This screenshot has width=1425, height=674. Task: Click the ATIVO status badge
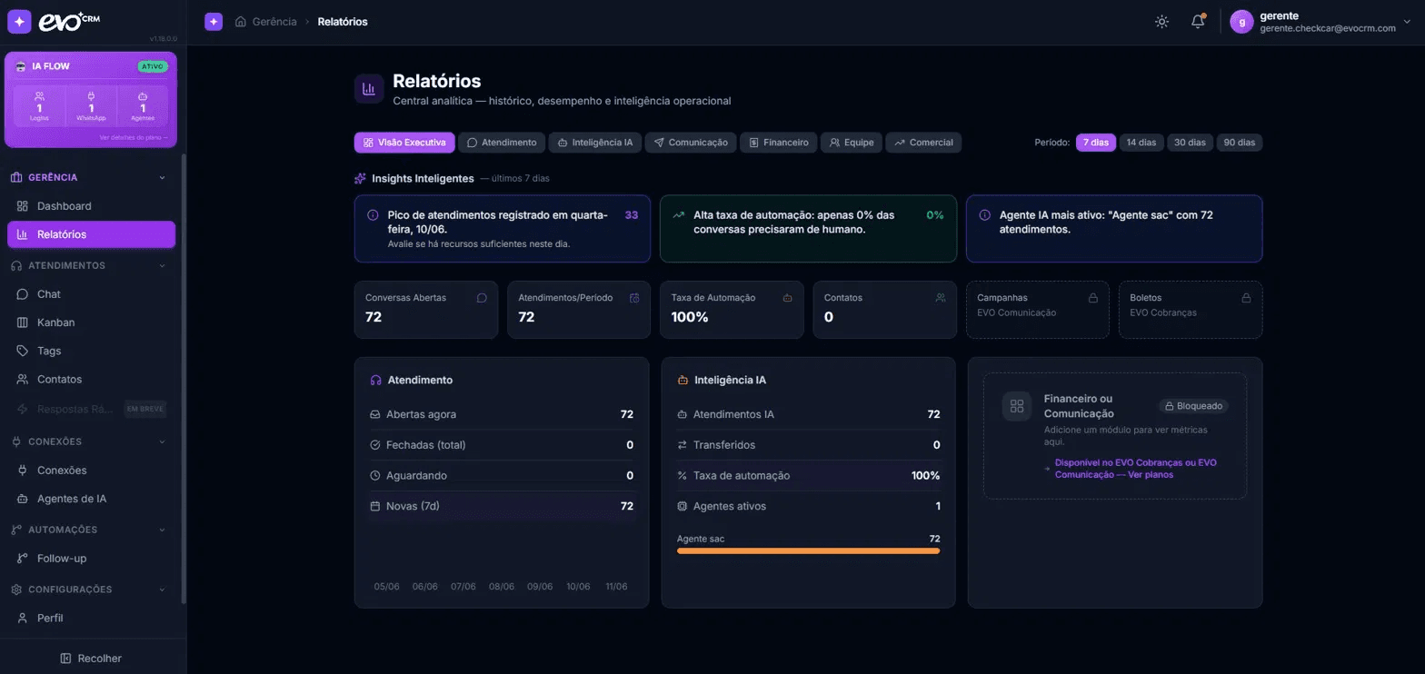tap(153, 66)
